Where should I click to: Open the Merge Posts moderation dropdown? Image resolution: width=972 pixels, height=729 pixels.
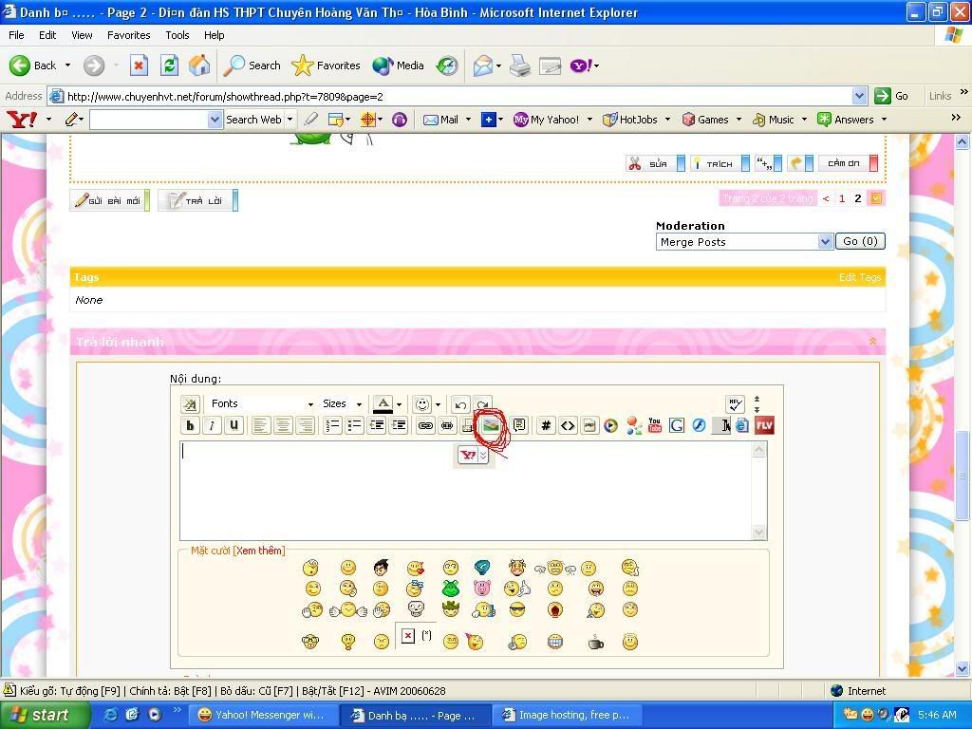[x=744, y=242]
